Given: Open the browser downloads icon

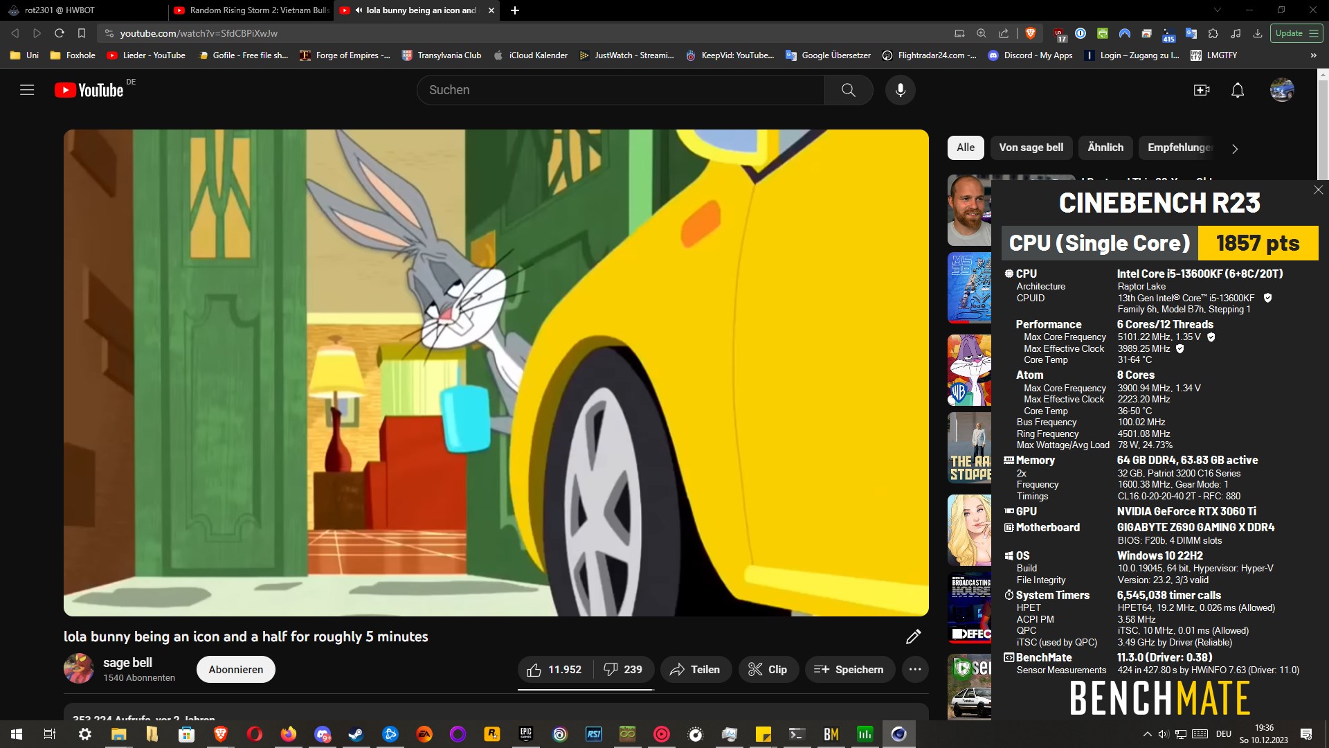Looking at the screenshot, I should pyautogui.click(x=1258, y=33).
